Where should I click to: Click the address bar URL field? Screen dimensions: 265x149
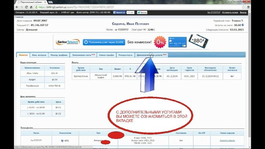pyautogui.click(x=139, y=7)
